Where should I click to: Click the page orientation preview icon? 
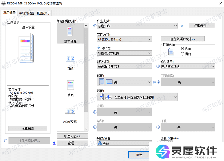[171, 51]
